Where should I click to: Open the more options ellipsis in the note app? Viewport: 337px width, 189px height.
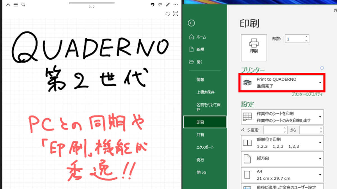pyautogui.click(x=176, y=4)
